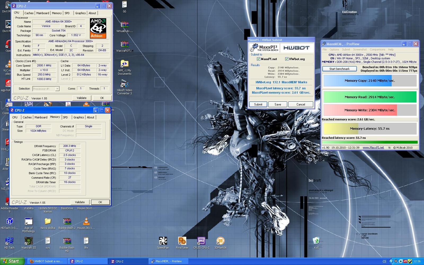
Task: Click memory Size 1024 MBytes value
Action: pos(38,131)
